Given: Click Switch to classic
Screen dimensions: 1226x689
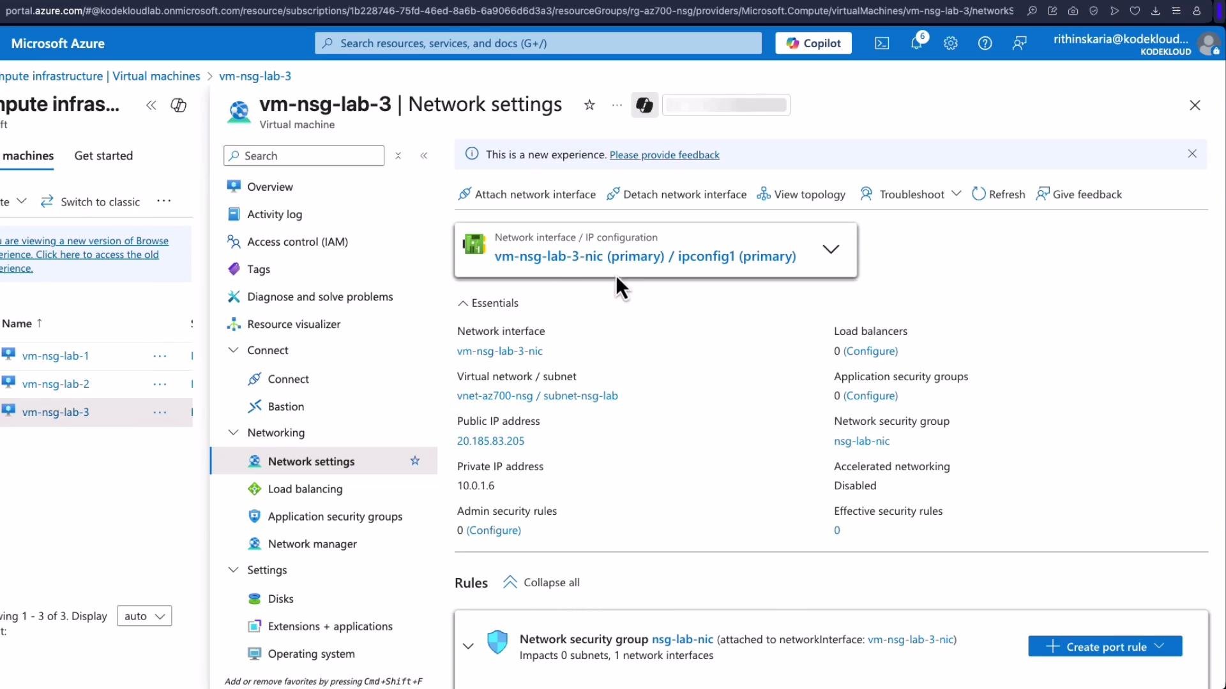Looking at the screenshot, I should pyautogui.click(x=91, y=202).
